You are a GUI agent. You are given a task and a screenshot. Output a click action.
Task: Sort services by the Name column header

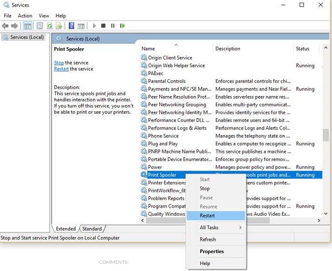click(148, 49)
